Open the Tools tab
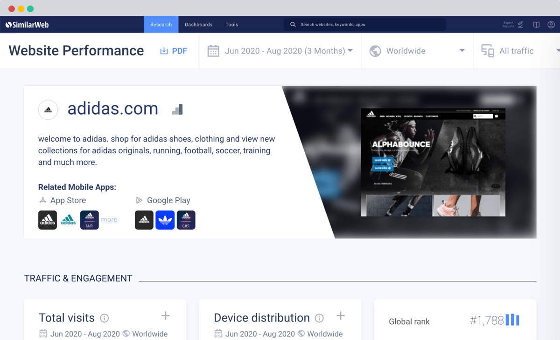The width and height of the screenshot is (560, 340). coord(232,25)
